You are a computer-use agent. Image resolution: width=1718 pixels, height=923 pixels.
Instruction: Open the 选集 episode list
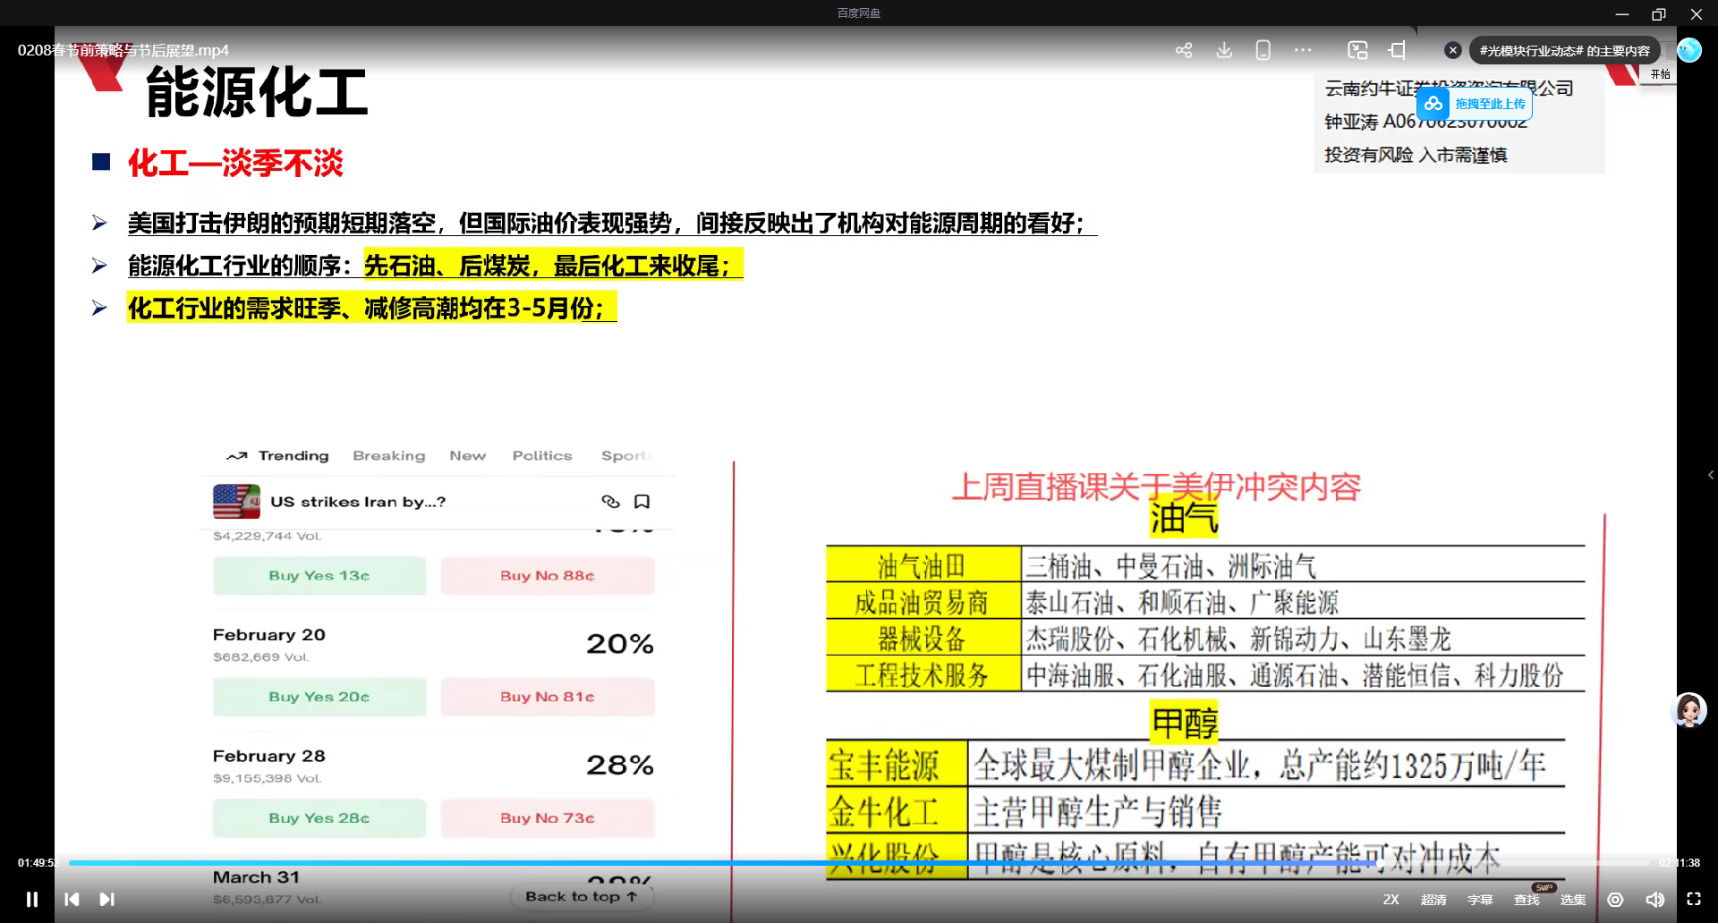pyautogui.click(x=1573, y=899)
